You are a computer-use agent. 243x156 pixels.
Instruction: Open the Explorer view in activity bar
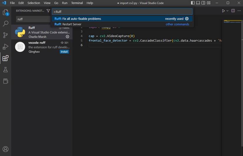tap(5, 12)
